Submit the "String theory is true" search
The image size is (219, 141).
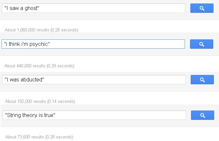pos(203,115)
